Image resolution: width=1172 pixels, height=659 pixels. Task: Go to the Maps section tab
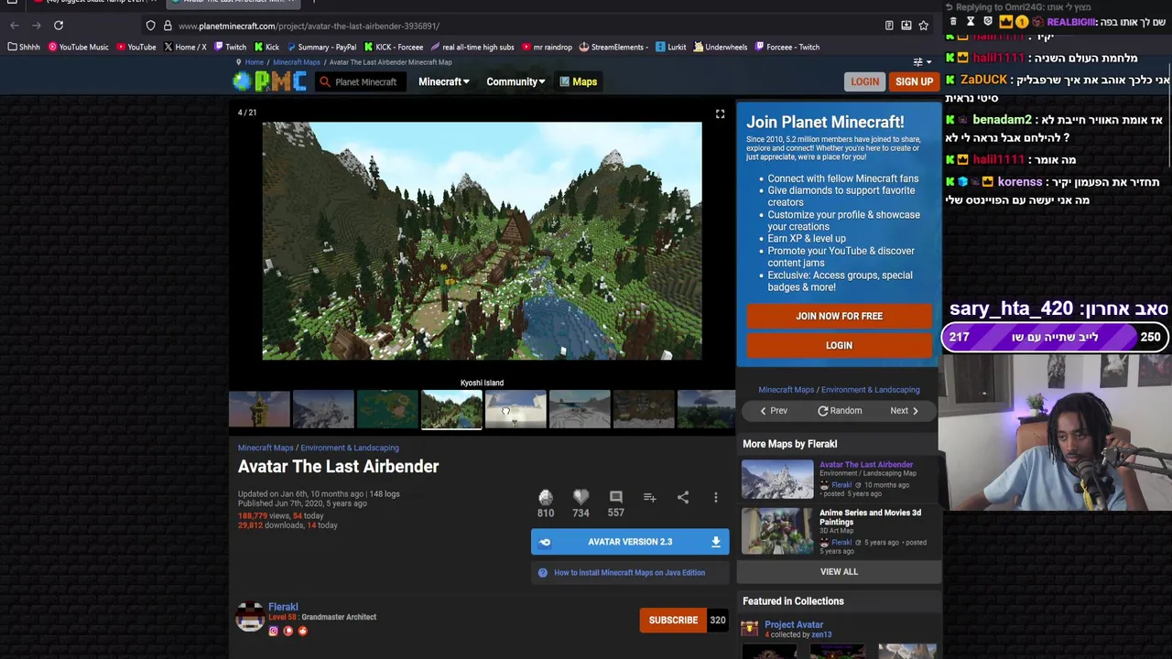coord(578,81)
